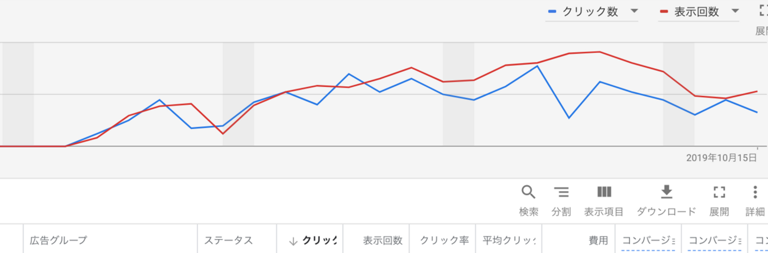
Task: Sort by 広告グループ column header
Action: (58, 241)
